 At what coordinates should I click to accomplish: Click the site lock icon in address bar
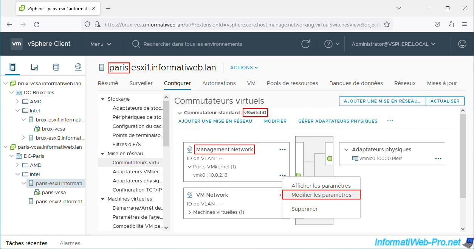click(x=97, y=24)
